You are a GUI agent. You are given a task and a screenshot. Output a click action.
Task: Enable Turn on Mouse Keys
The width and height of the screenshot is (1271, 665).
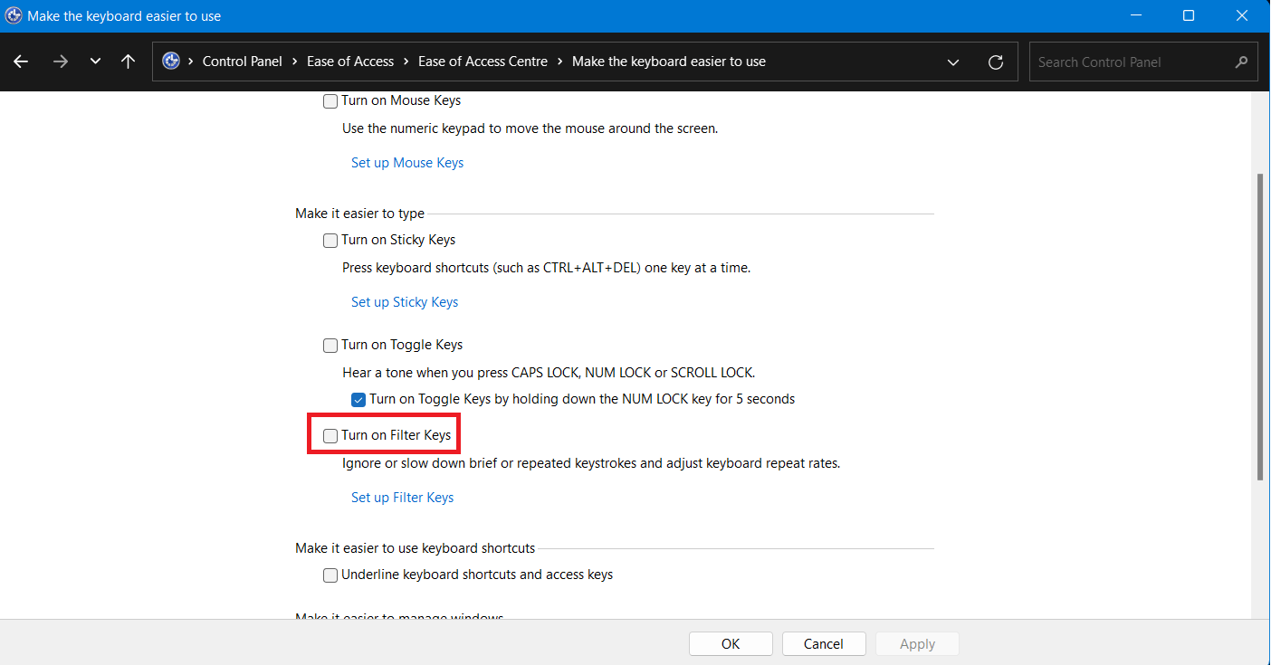(x=330, y=100)
